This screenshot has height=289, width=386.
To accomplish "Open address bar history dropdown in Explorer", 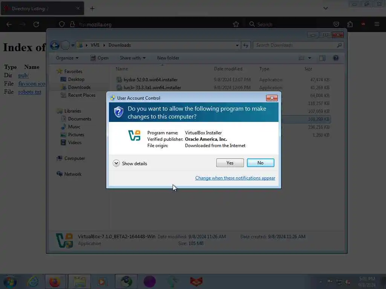I will coord(237,45).
